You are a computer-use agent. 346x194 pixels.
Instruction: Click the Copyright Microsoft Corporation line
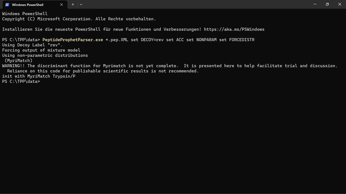[79, 19]
